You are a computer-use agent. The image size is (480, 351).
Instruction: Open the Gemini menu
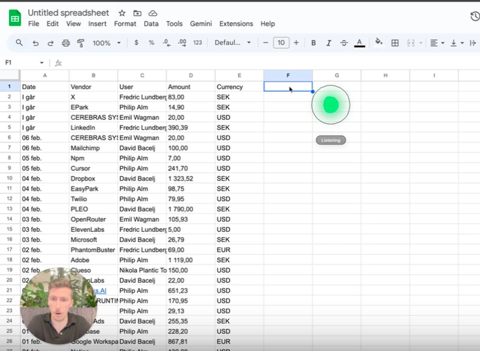tap(201, 24)
